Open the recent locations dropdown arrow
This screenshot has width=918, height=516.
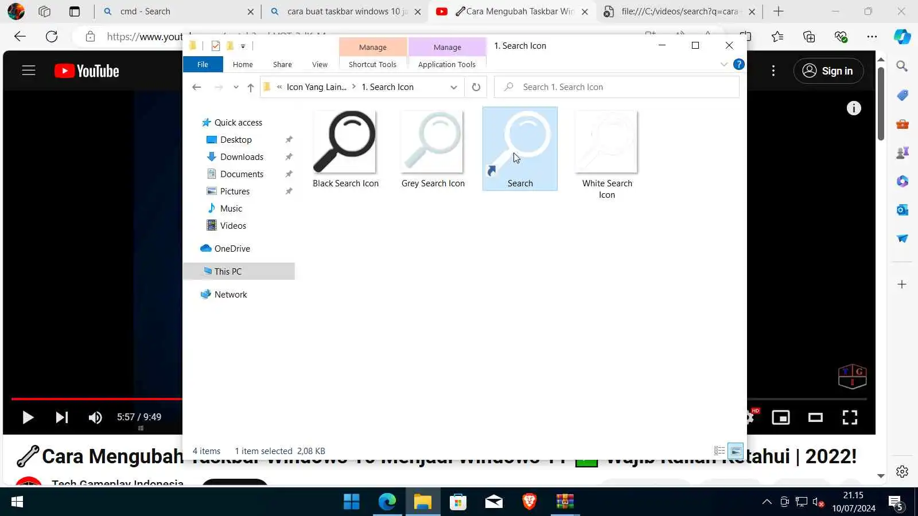click(x=236, y=87)
